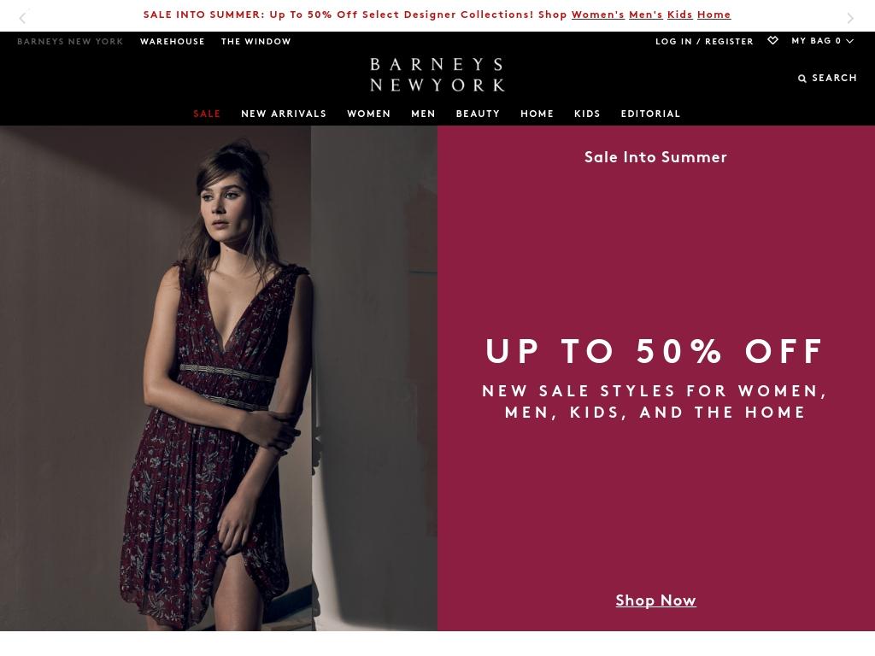Open the New Arrivals menu

(284, 114)
